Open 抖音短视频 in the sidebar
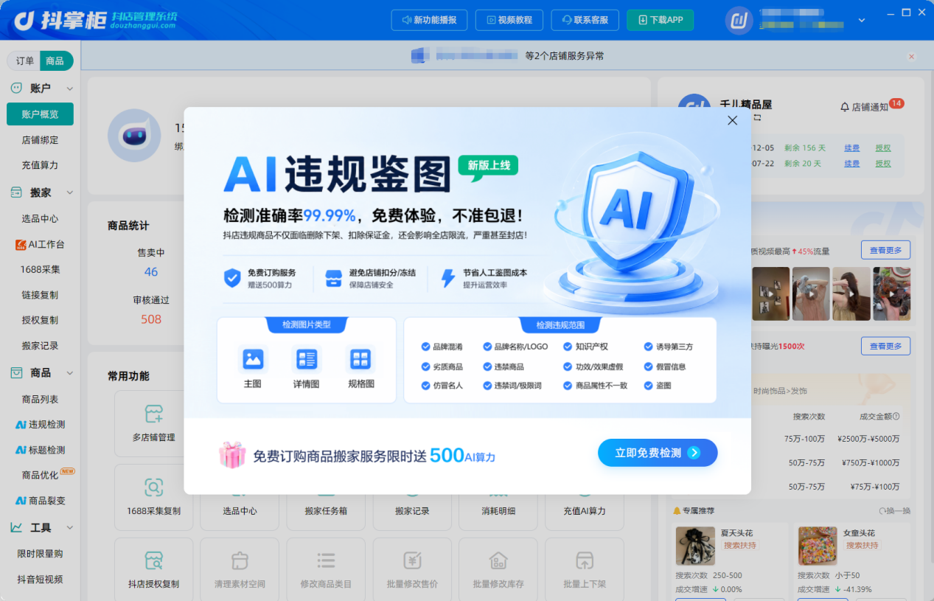 click(40, 580)
